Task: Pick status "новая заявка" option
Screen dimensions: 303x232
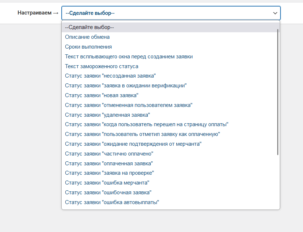Action: click(102, 95)
